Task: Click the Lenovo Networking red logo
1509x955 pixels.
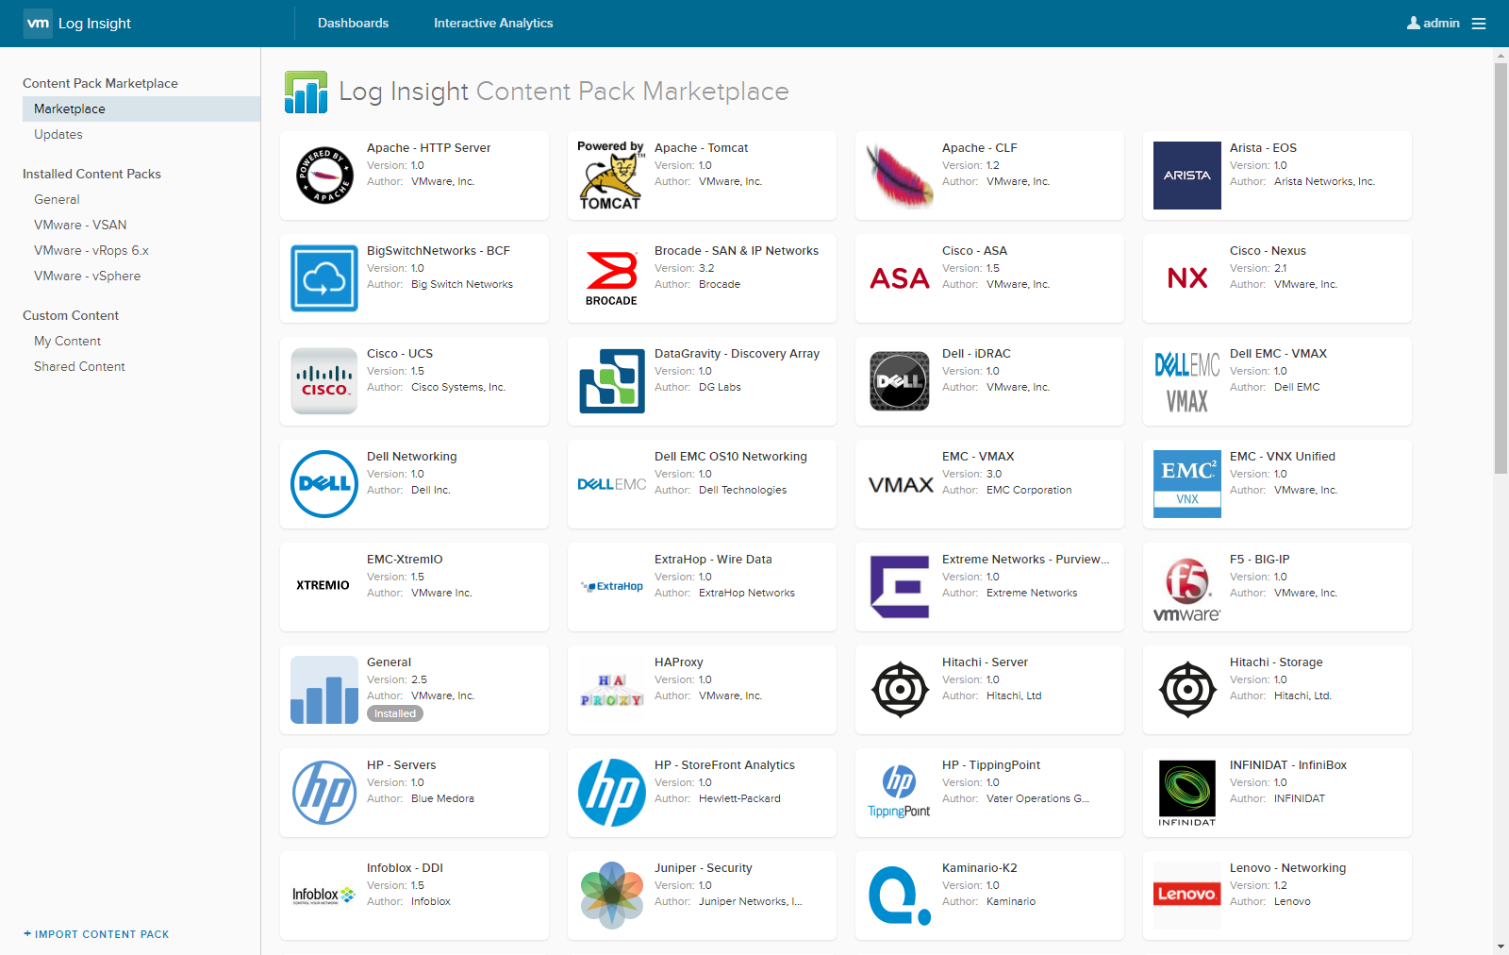Action: point(1186,894)
